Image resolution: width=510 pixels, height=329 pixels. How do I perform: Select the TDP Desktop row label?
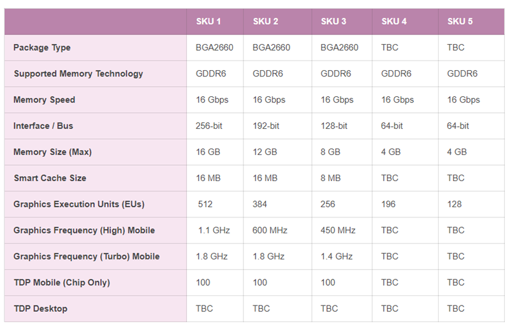pos(41,309)
